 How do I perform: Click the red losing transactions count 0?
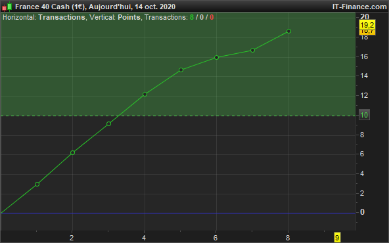212,17
